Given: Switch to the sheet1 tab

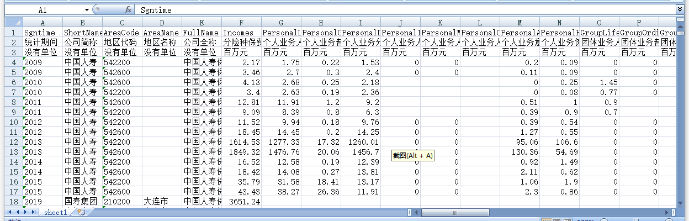Looking at the screenshot, I should click(56, 212).
